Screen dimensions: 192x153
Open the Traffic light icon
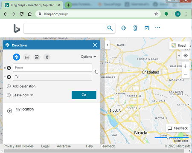click(x=135, y=28)
